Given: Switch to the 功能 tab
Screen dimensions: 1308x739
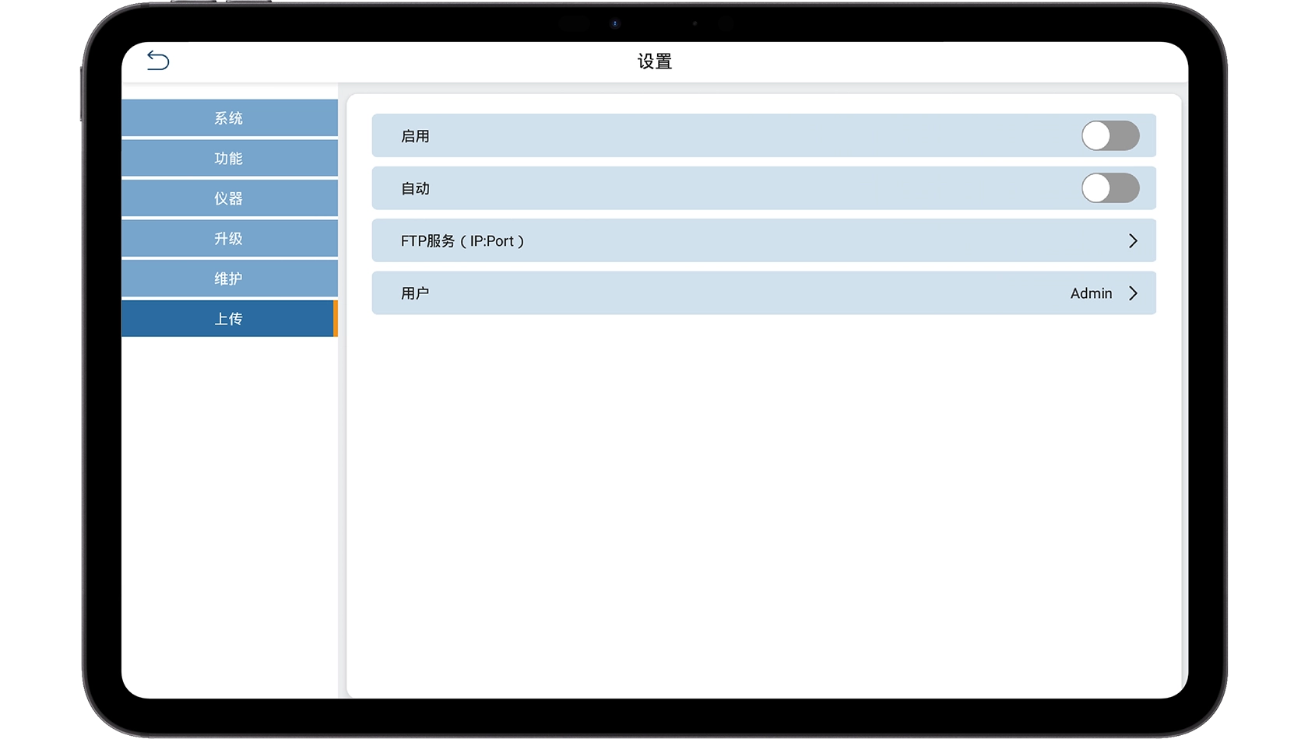Looking at the screenshot, I should (229, 159).
